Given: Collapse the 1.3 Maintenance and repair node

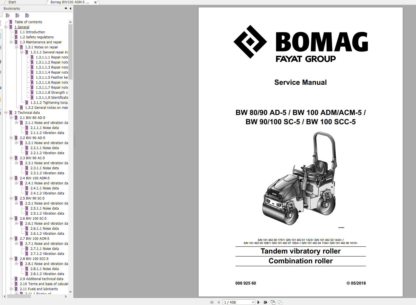Looking at the screenshot, I should (11, 42).
